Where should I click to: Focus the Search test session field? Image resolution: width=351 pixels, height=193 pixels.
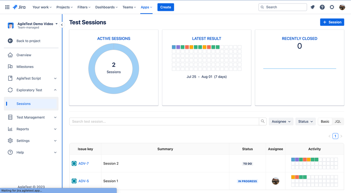164,121
